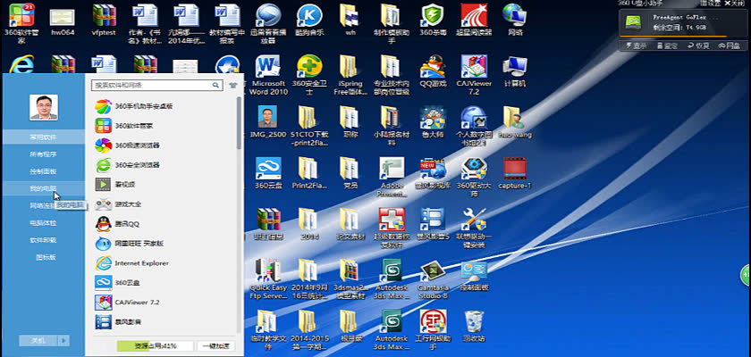Open Internet Explorer in the start menu list
Screen dimensions: 751x357
click(131, 263)
